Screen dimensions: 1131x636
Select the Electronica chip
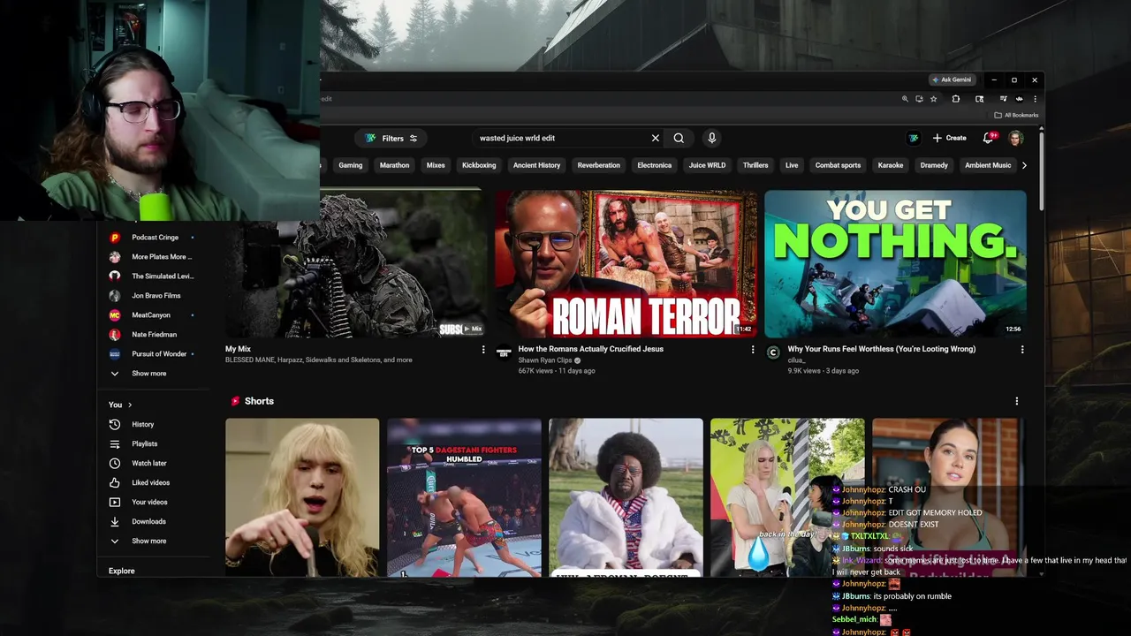pyautogui.click(x=655, y=165)
